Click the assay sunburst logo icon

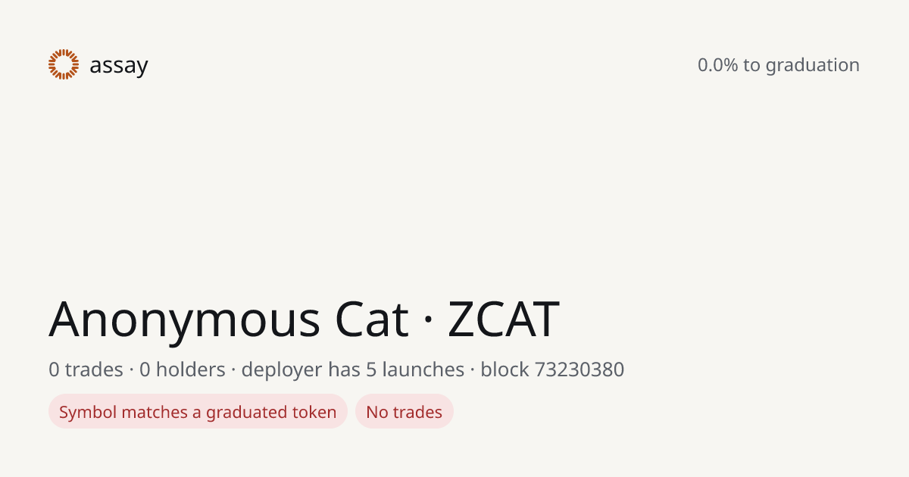[64, 64]
